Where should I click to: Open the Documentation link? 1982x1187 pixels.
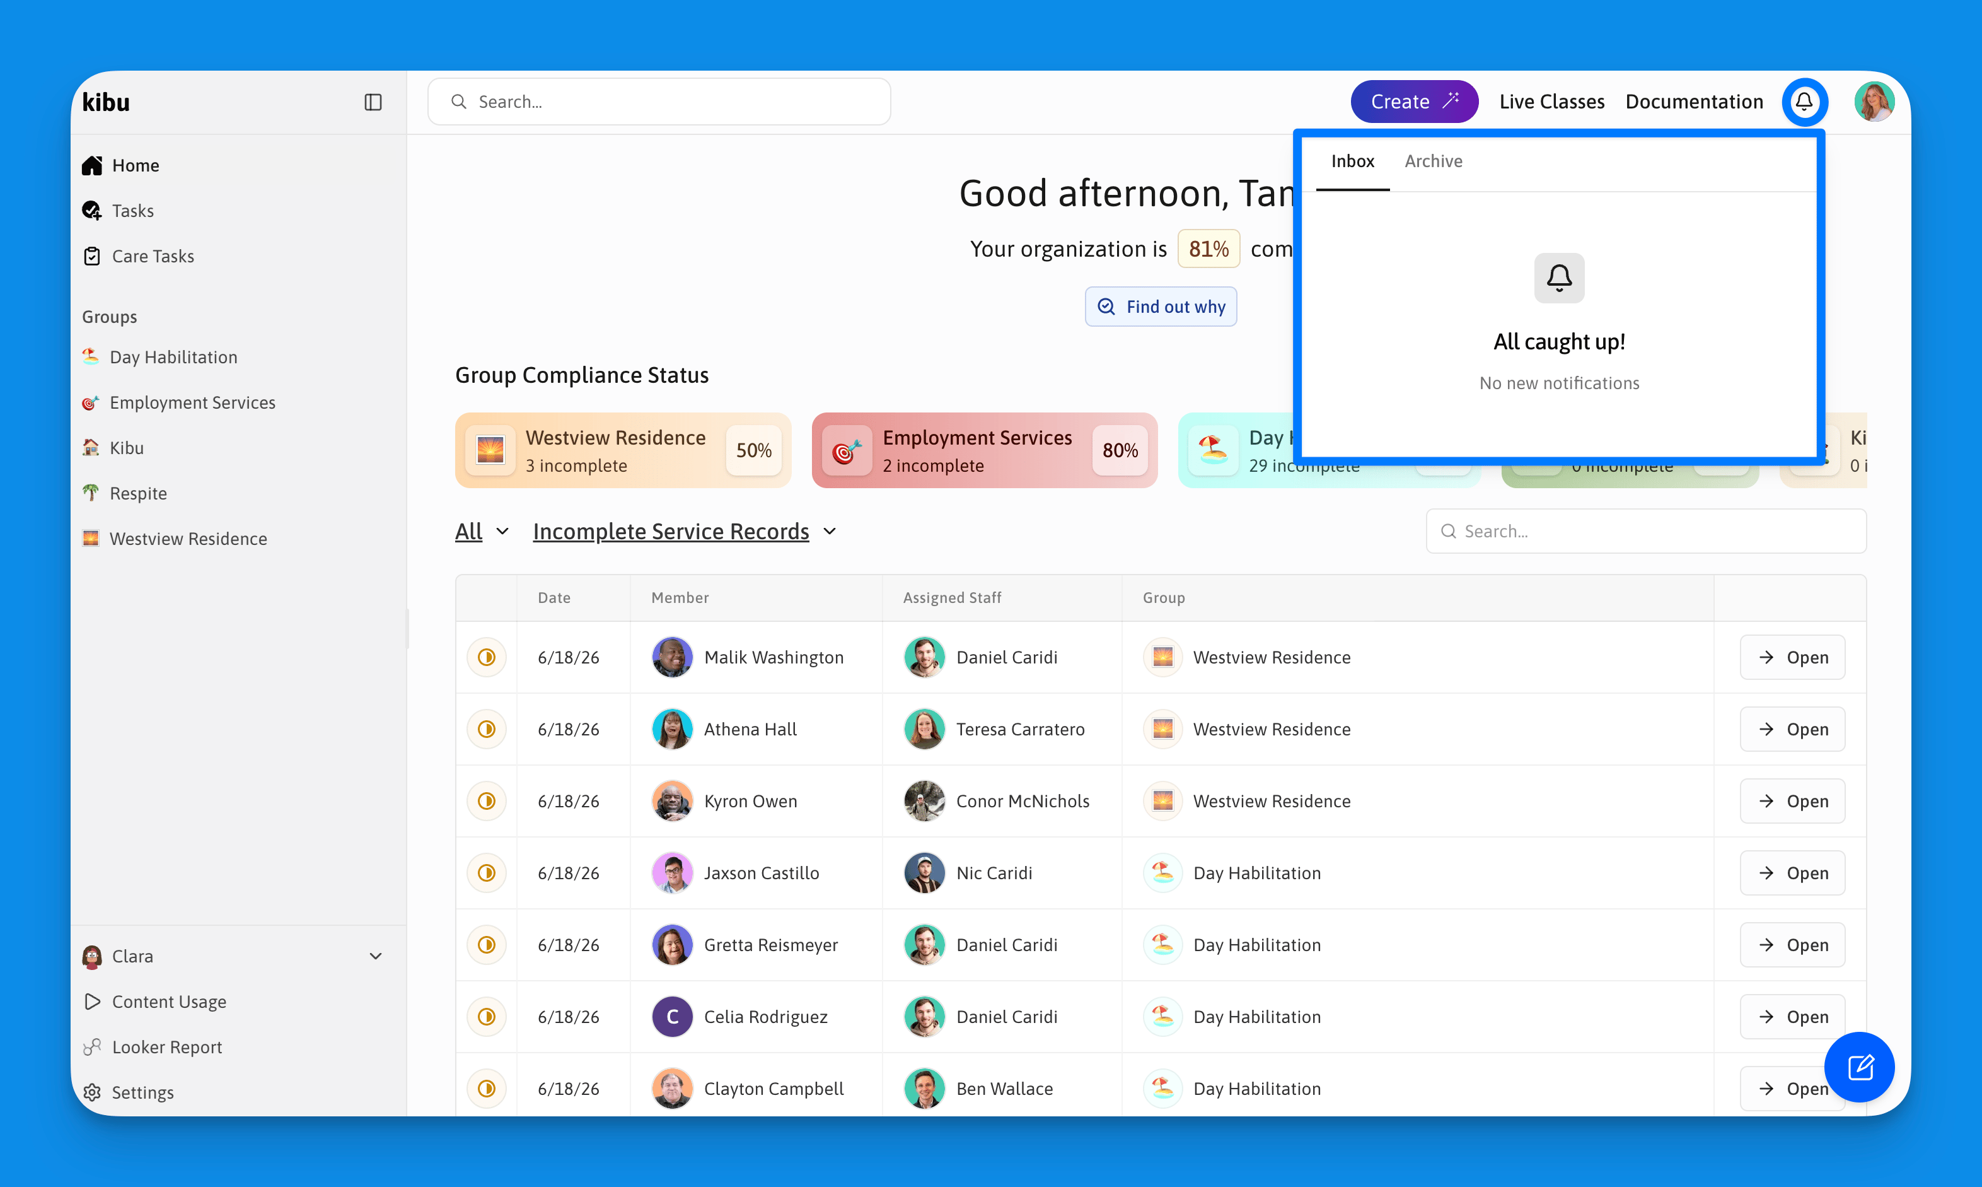click(x=1694, y=102)
